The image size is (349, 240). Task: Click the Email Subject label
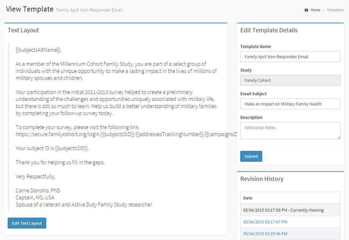point(253,94)
